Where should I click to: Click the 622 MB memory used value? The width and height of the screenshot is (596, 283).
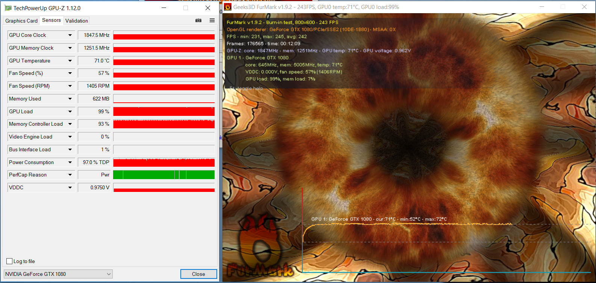94,99
